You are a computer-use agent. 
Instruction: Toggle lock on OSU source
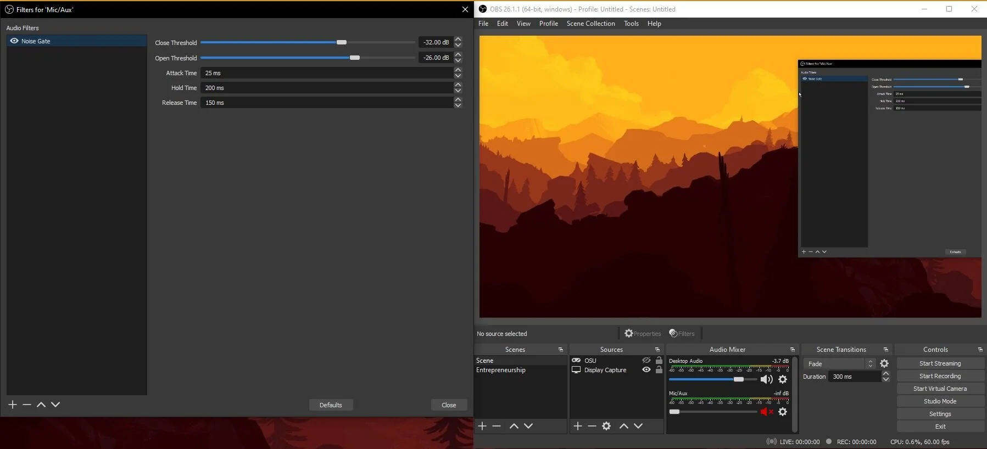(x=659, y=361)
